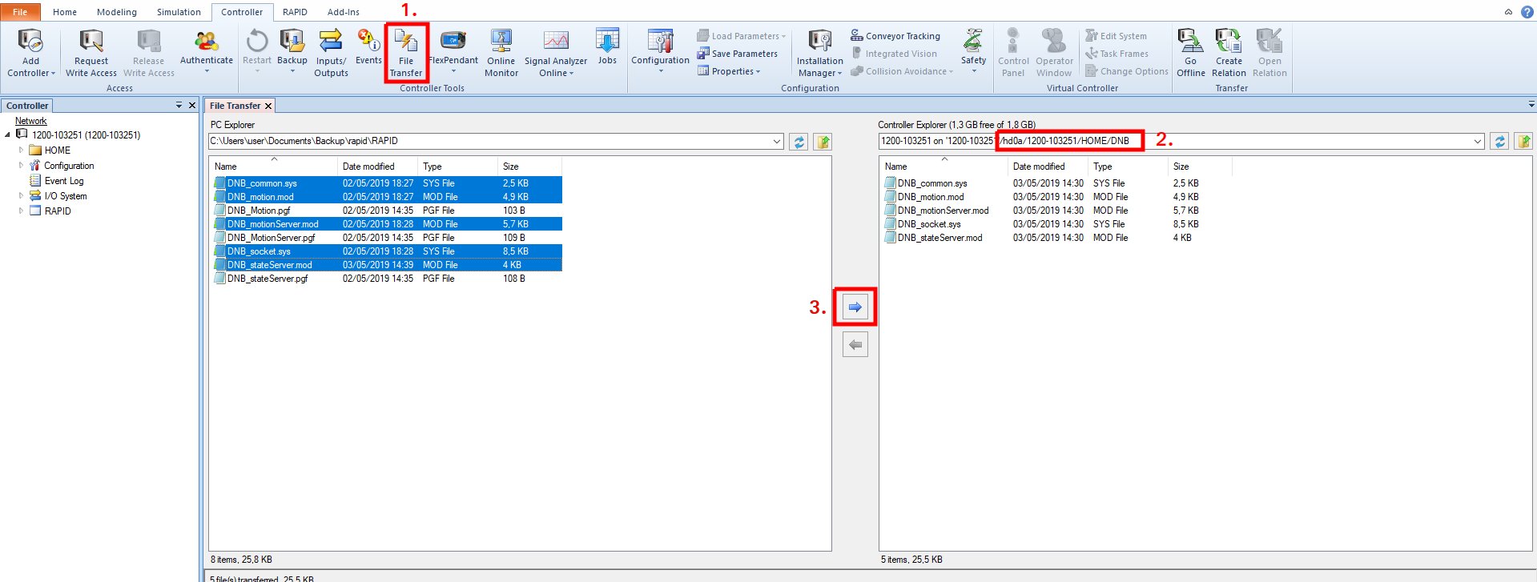Open Conveyor Tracking
Viewport: 1537px width, 582px height.
click(x=895, y=36)
